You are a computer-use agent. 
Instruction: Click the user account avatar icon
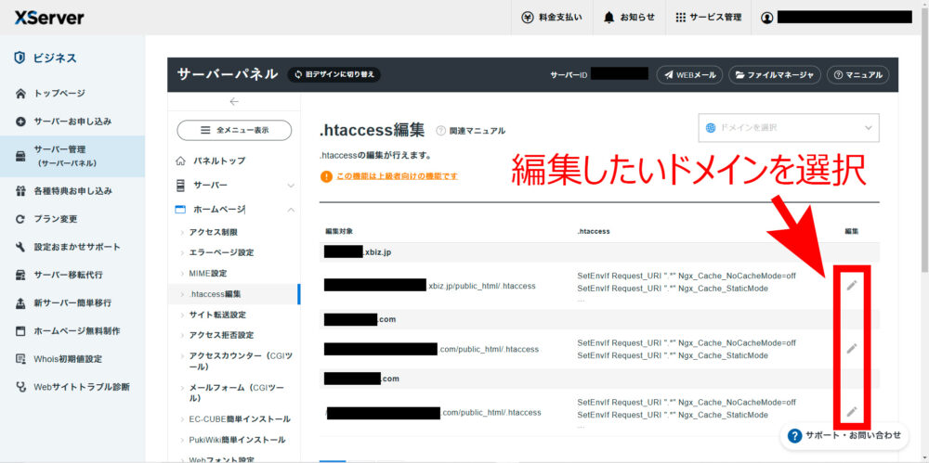(x=766, y=18)
